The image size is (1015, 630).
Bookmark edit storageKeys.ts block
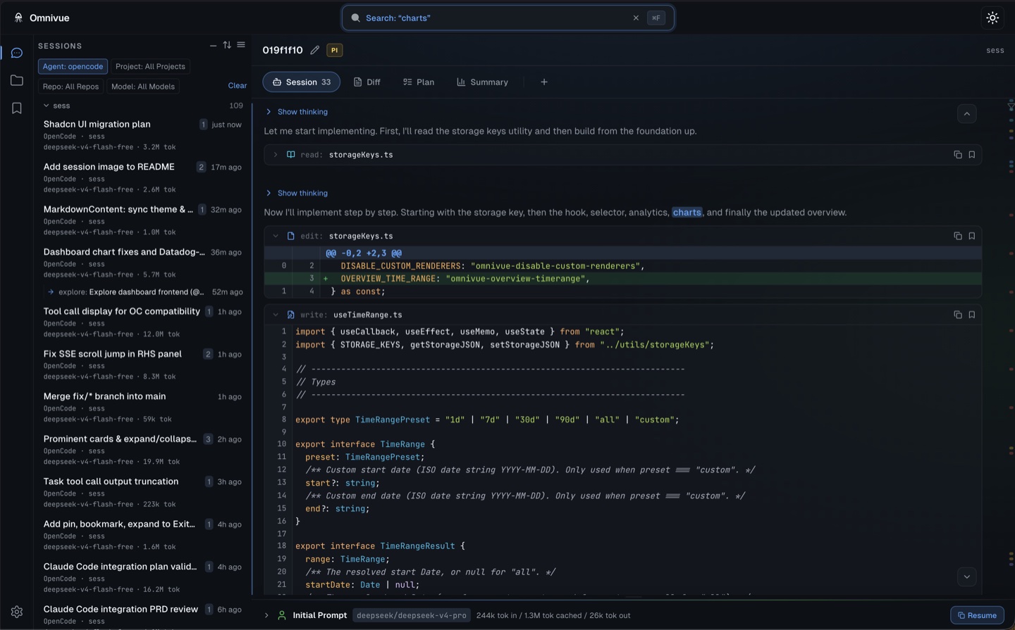pyautogui.click(x=972, y=236)
